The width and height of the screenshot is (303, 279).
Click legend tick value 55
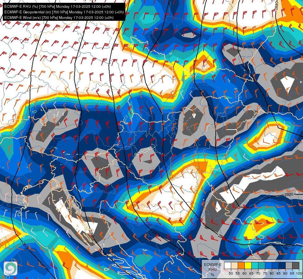[x=238, y=274]
